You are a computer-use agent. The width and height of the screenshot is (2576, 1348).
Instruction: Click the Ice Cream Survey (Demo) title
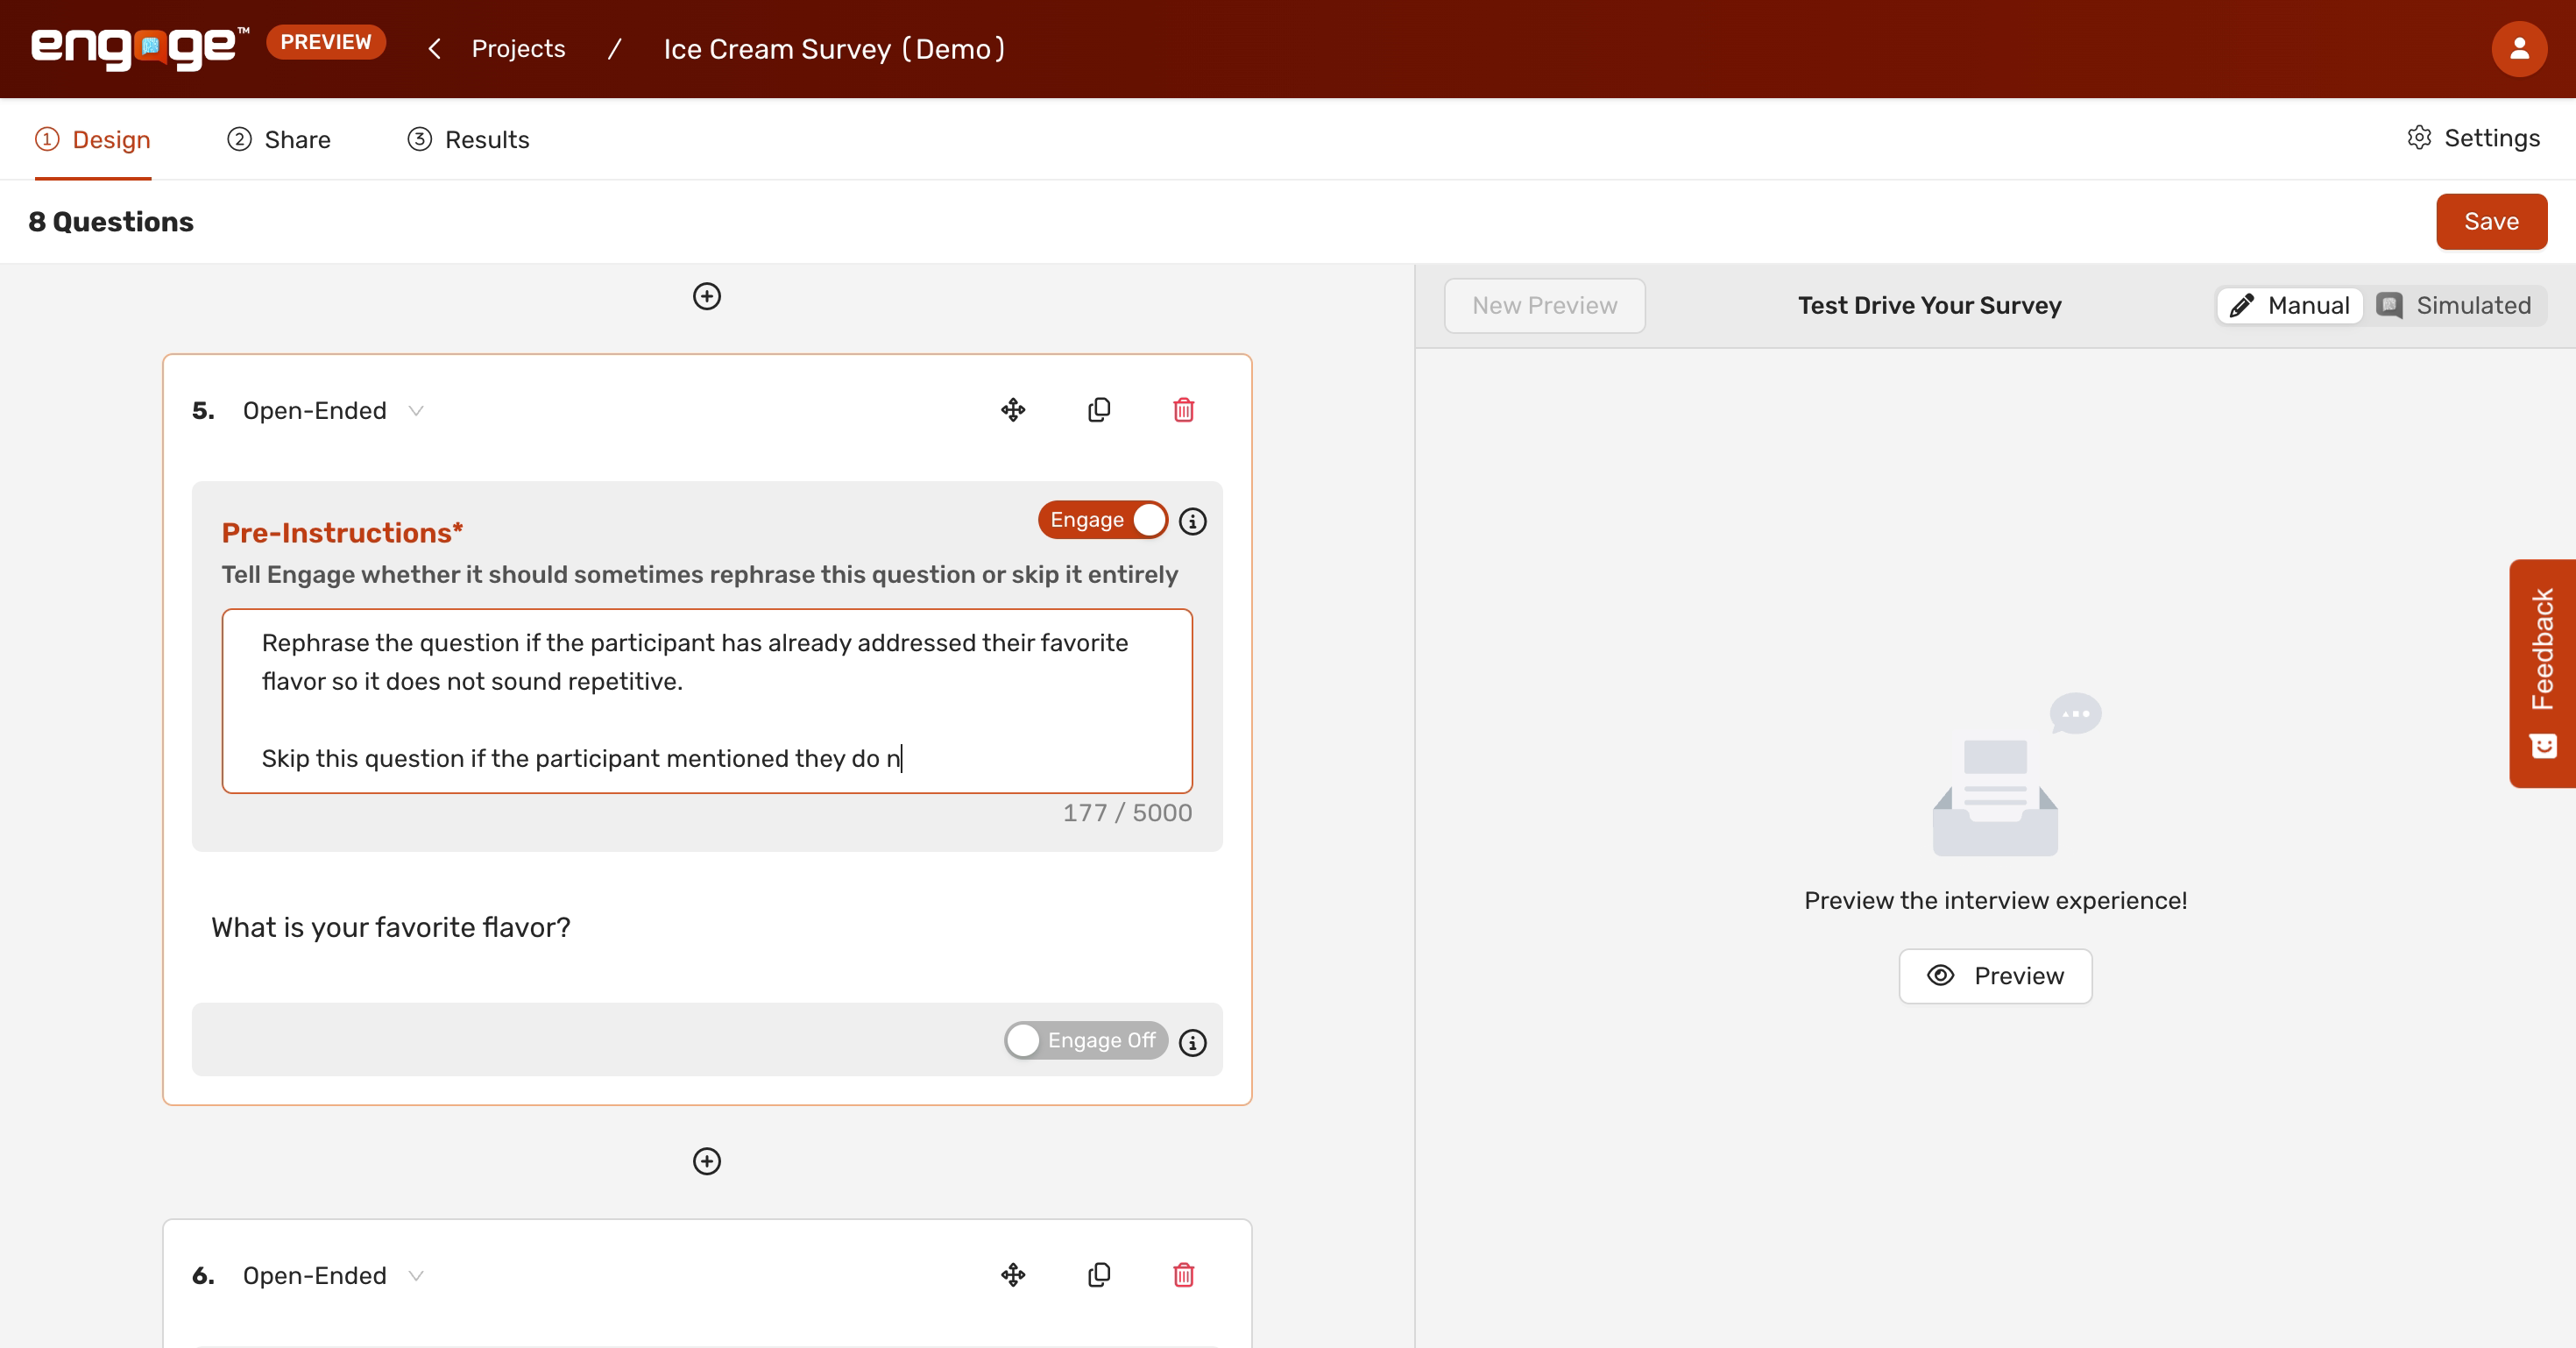834,49
